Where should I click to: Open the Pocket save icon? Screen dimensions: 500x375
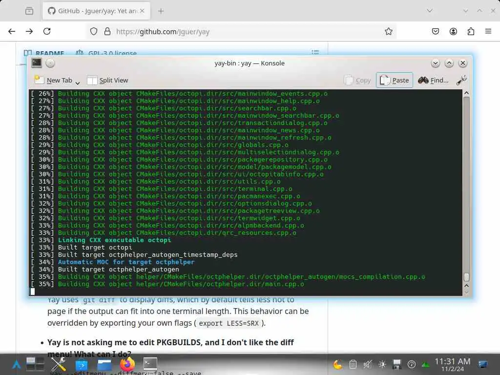click(436, 31)
